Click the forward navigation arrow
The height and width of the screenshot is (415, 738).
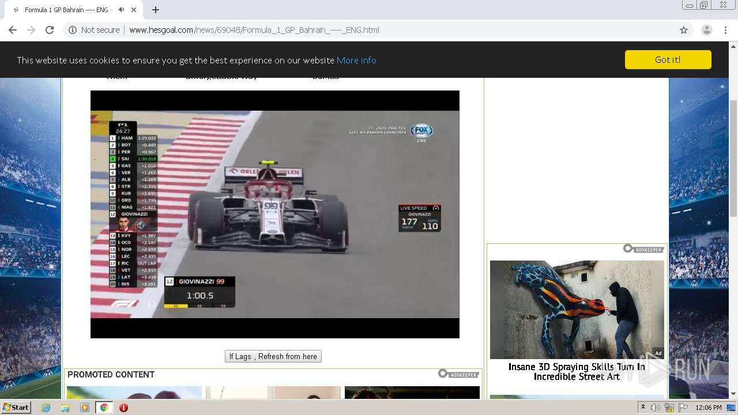(31, 30)
